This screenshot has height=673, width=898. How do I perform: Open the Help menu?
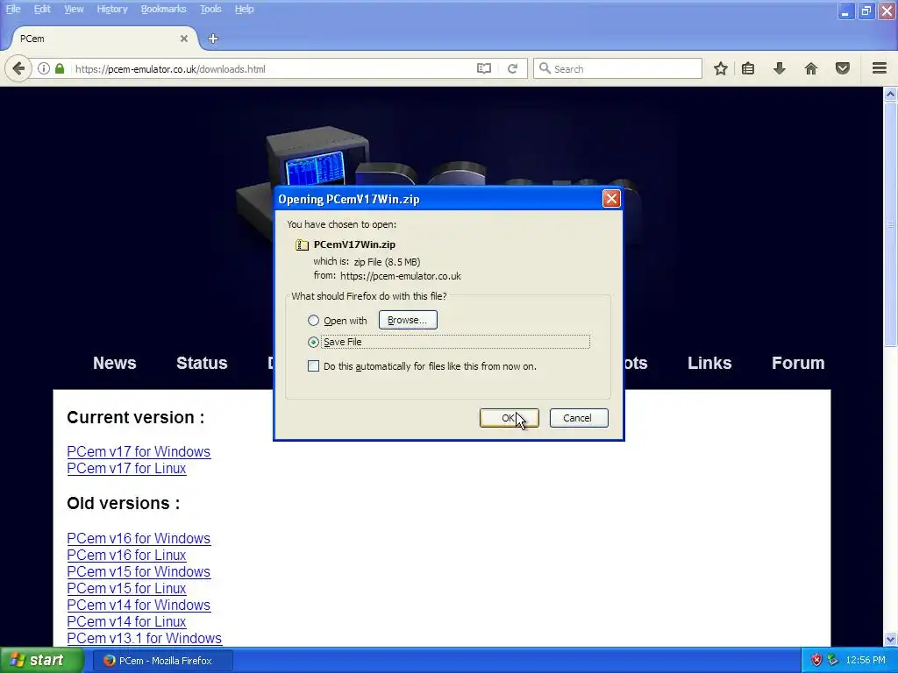pos(244,9)
